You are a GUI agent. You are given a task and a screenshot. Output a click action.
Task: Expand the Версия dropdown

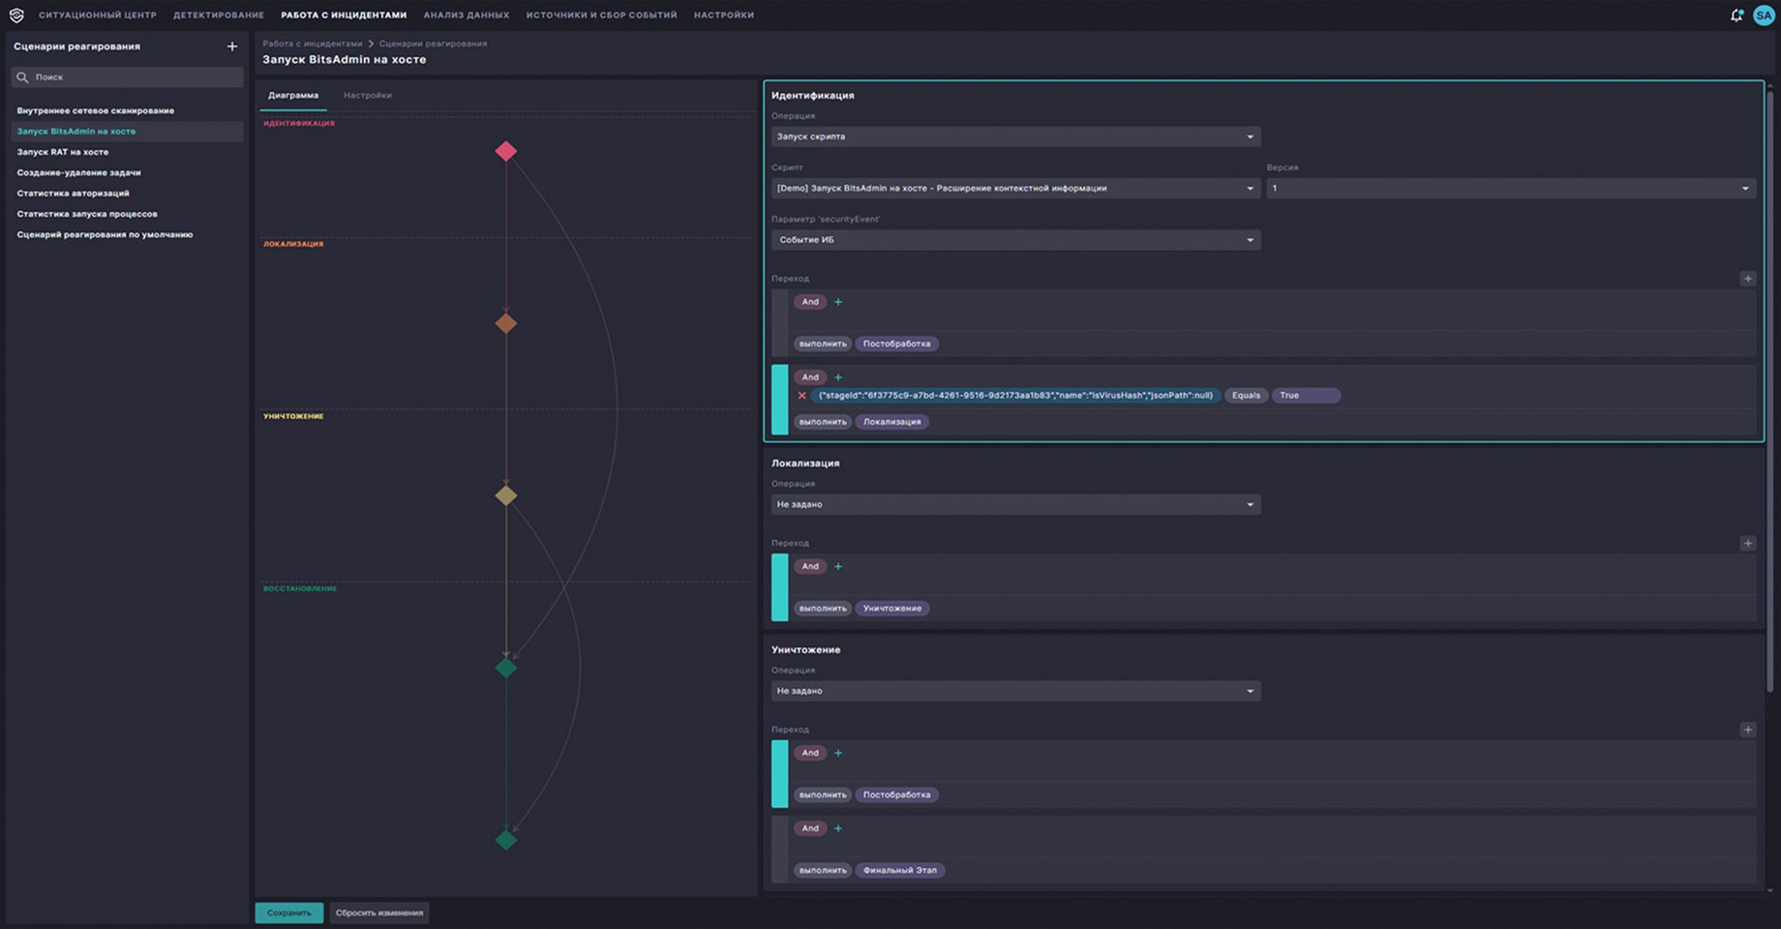[1511, 188]
